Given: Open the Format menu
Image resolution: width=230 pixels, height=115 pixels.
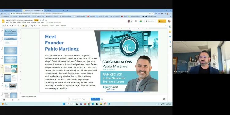Looking at the screenshot, I should click(x=24, y=23).
